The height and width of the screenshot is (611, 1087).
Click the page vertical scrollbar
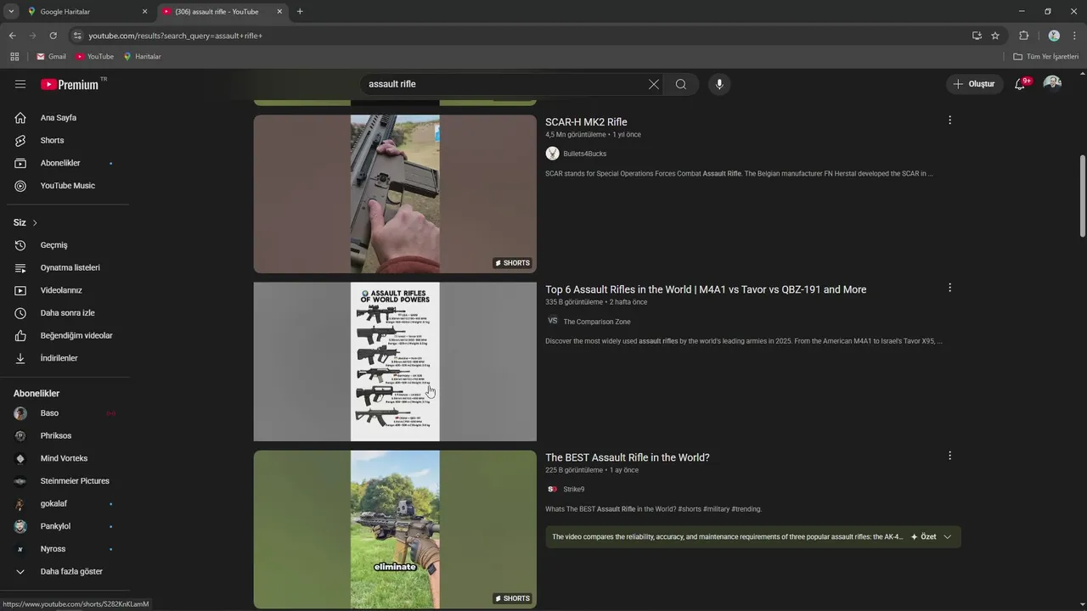[1083, 196]
